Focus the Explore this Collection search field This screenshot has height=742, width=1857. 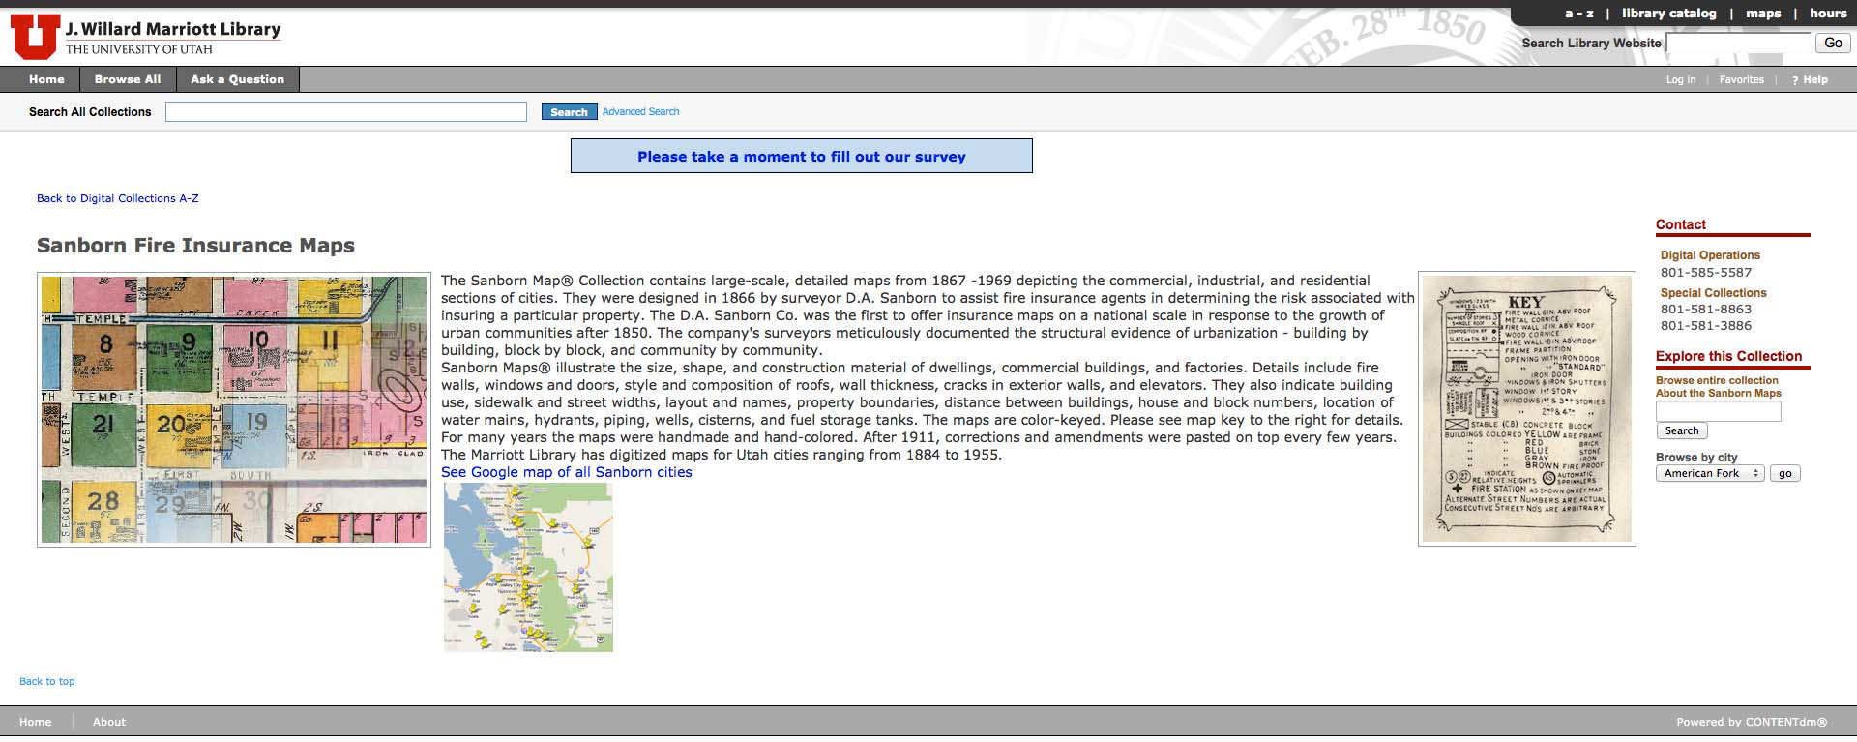[x=1718, y=411]
